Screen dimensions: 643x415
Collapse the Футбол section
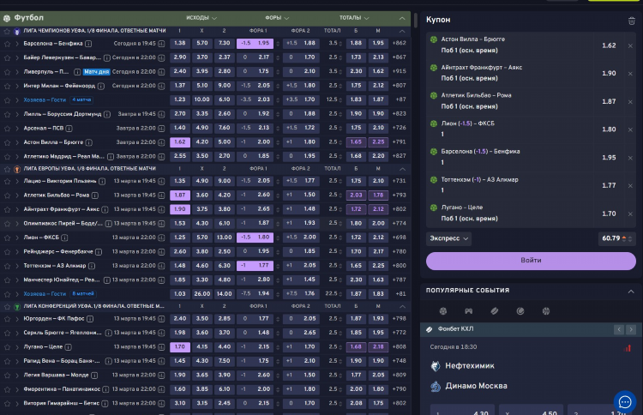coord(402,19)
